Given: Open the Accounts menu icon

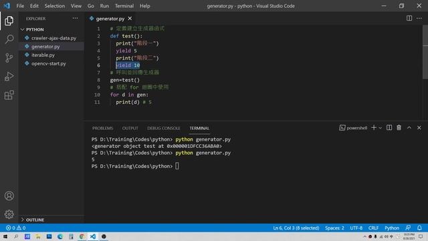Looking at the screenshot, I should (9, 196).
